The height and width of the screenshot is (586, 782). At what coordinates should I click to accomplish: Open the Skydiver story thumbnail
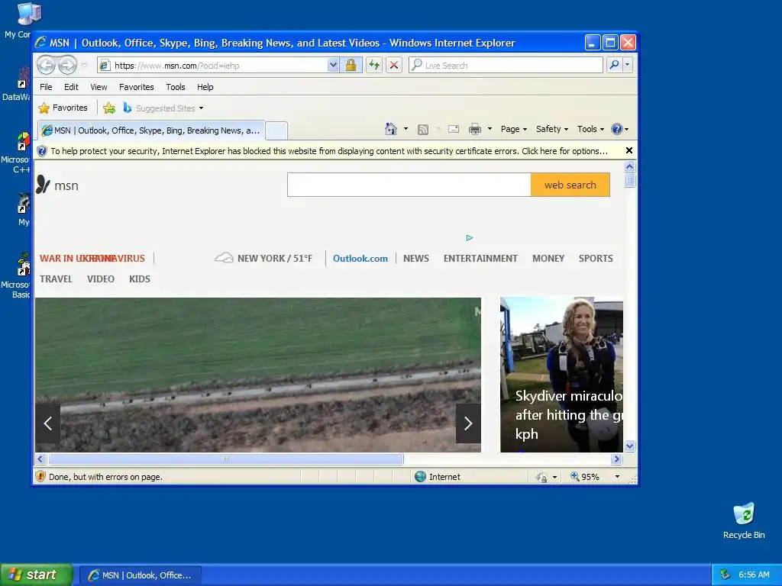coord(561,375)
